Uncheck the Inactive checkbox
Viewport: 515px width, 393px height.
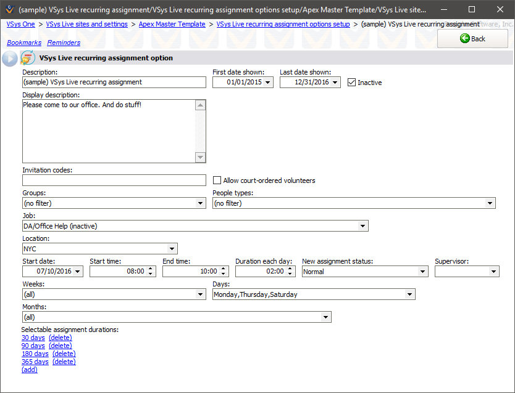click(352, 83)
